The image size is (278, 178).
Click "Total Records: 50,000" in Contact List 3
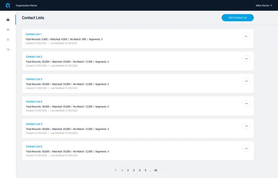[x=37, y=84]
